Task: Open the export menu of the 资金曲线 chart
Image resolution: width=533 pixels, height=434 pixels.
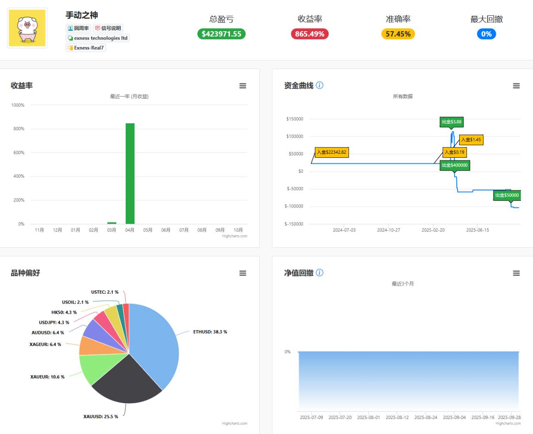Action: coord(516,86)
